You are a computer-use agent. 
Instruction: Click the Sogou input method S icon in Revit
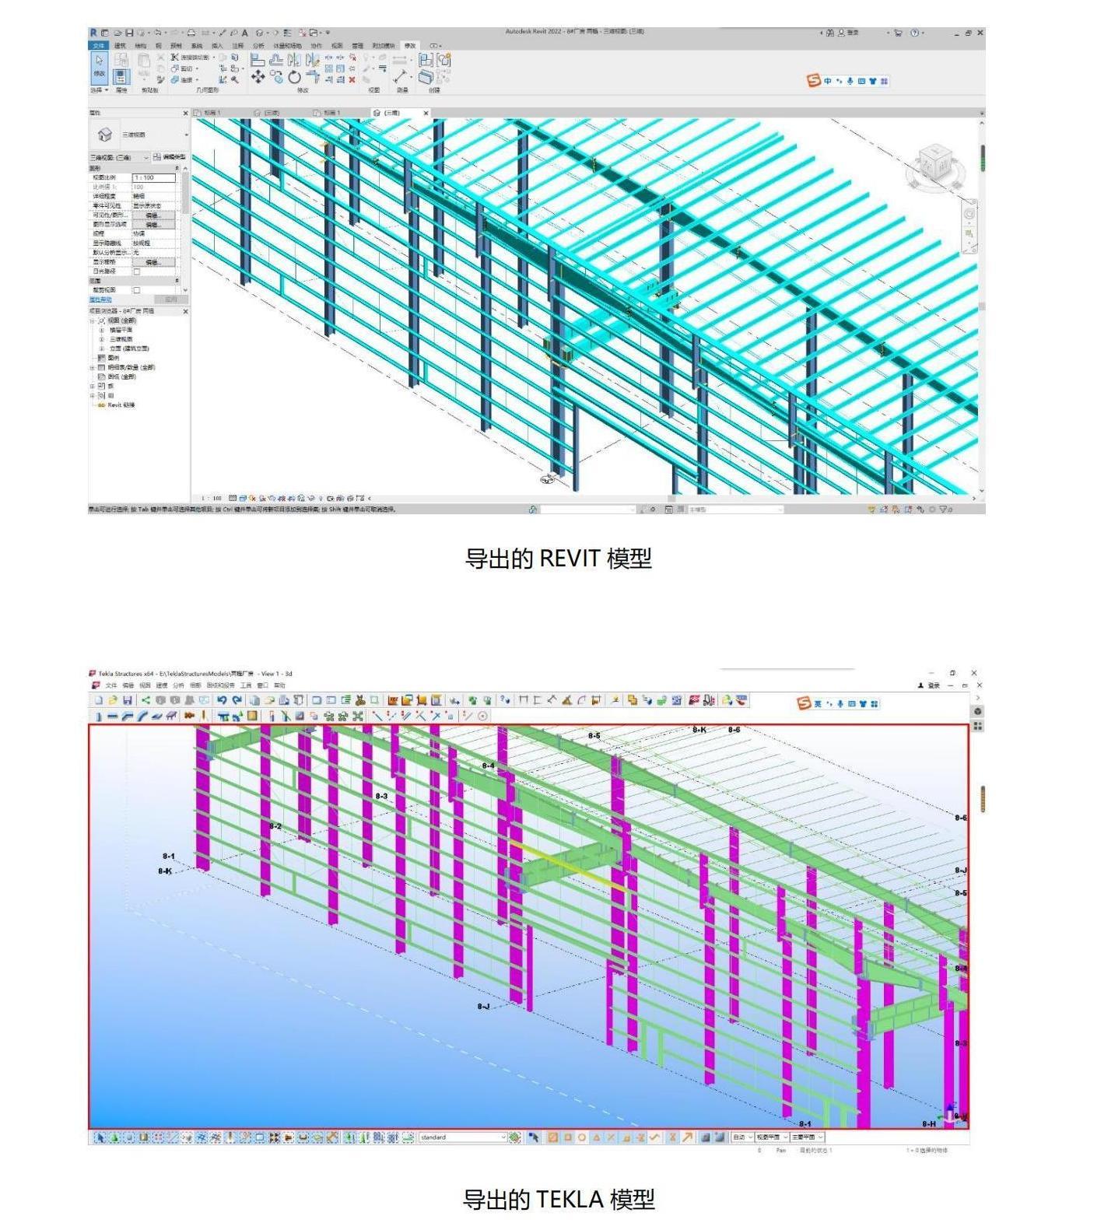point(813,80)
